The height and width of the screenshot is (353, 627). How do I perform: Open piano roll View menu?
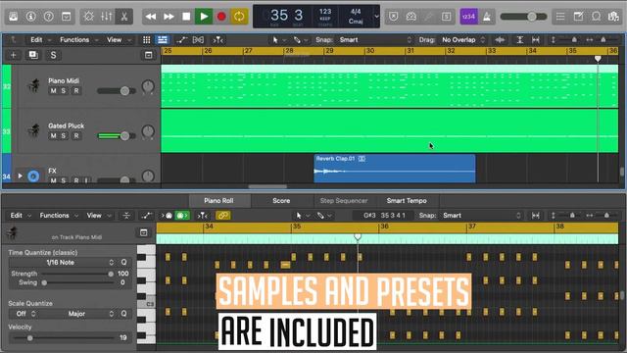pos(99,216)
